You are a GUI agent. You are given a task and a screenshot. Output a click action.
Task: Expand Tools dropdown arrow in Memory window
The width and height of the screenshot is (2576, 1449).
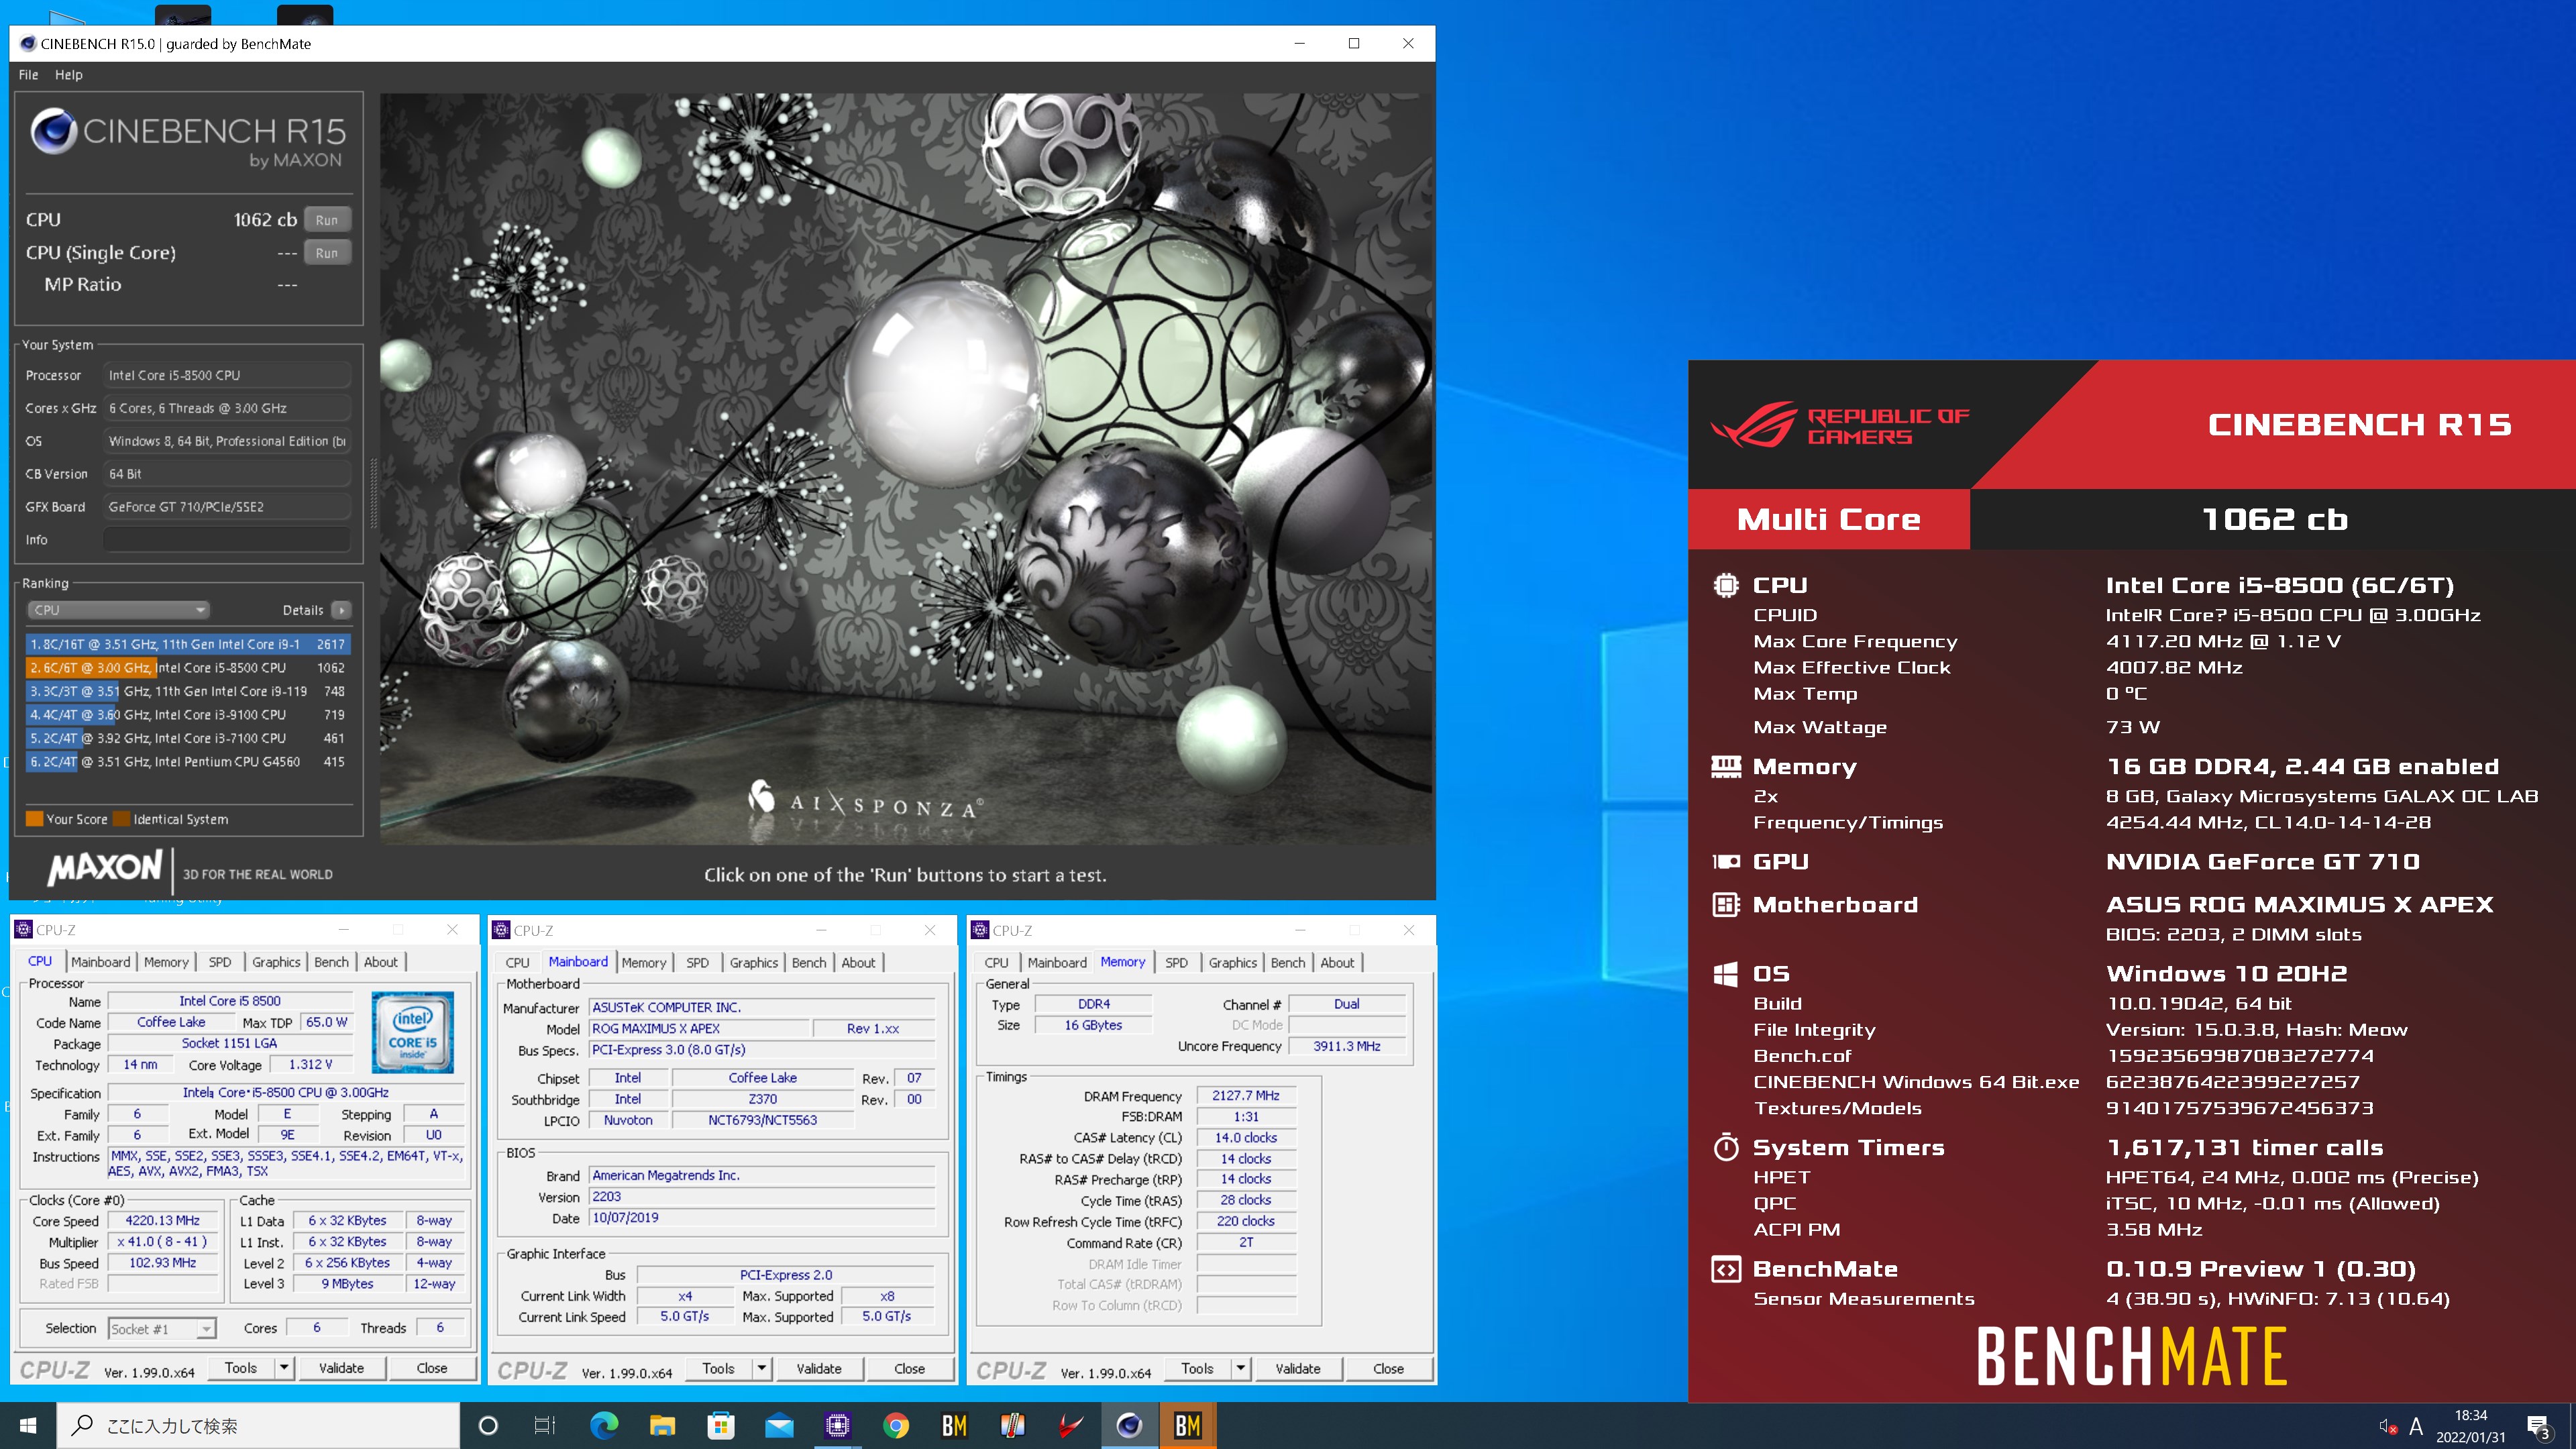point(1241,1368)
